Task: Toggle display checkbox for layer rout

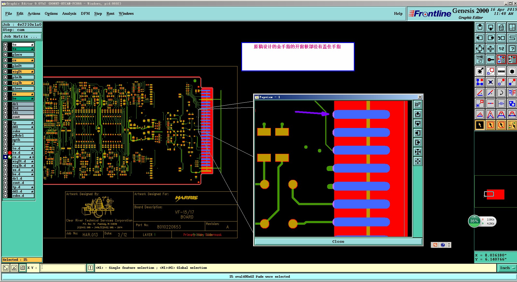Action: [x=5, y=117]
